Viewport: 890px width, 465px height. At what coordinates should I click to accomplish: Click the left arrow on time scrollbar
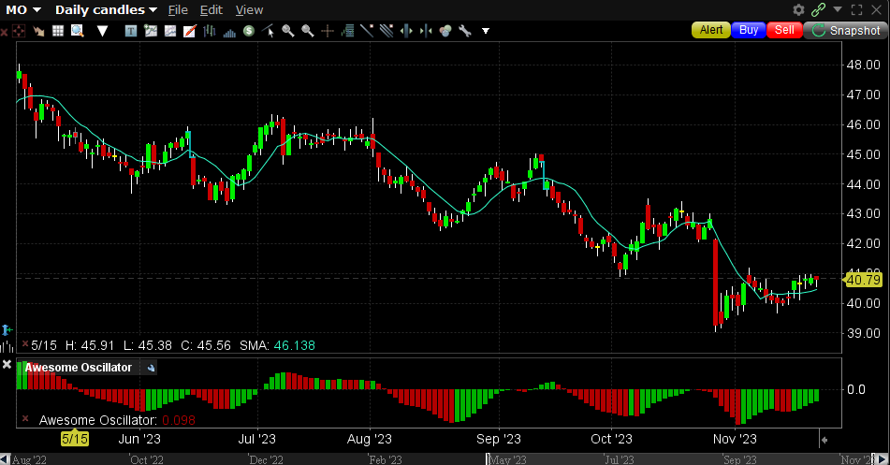[6, 458]
